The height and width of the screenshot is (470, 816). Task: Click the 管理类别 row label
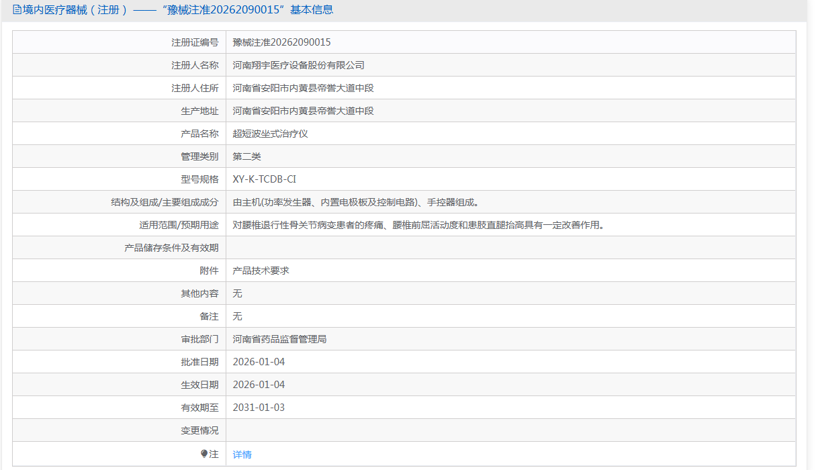[199, 156]
